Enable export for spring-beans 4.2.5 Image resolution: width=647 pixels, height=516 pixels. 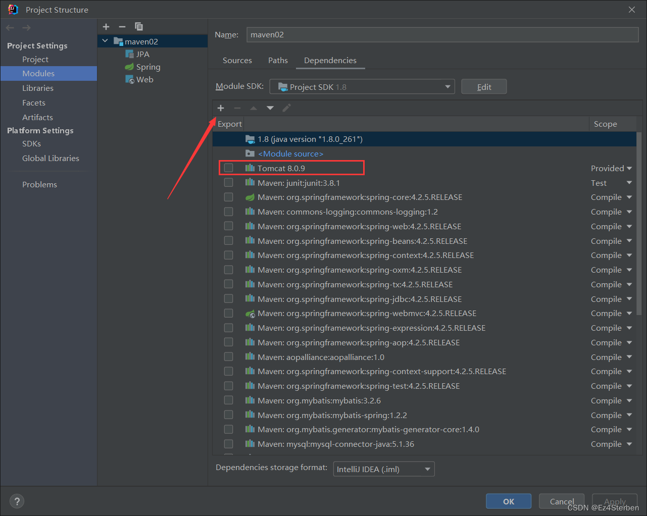[x=229, y=241]
